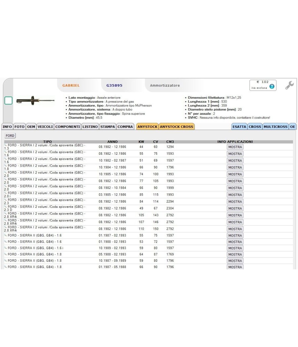Viewport: 298px width, 347px height.
Task: Click the G35895 part number link
Action: 115,85
